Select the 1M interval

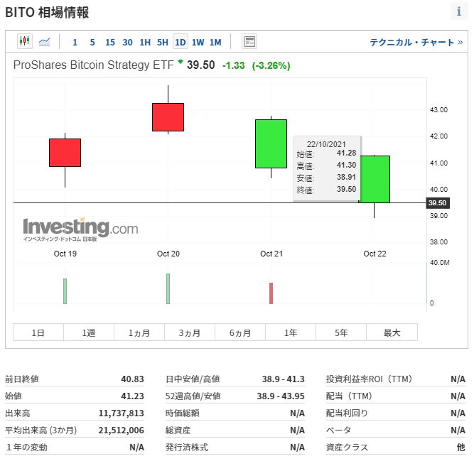click(215, 43)
